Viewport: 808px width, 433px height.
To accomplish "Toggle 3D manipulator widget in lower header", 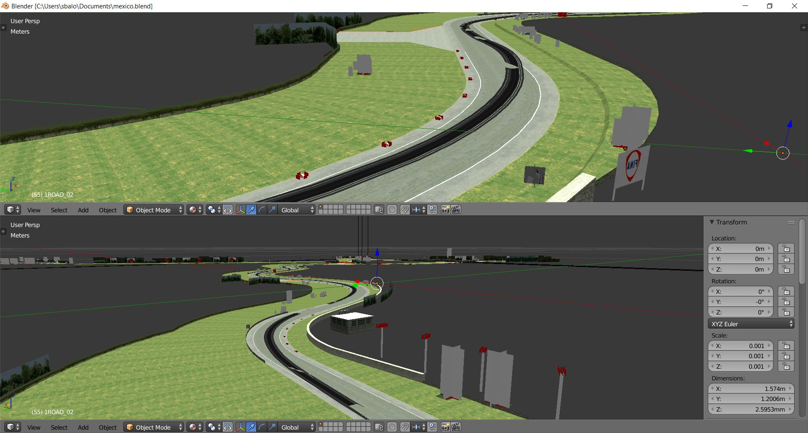I will click(x=241, y=427).
